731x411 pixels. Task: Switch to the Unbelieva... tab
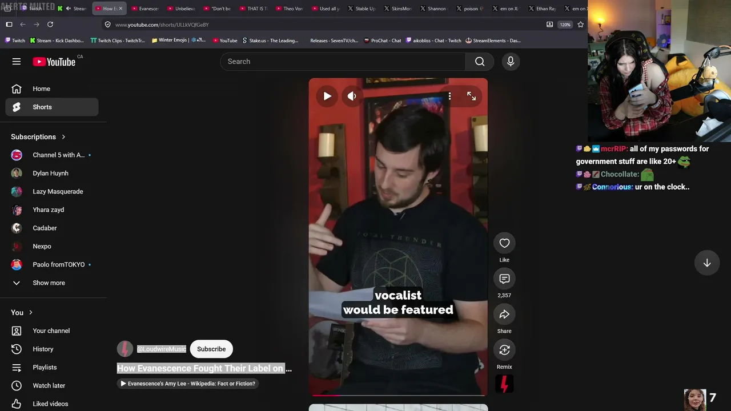[181, 9]
